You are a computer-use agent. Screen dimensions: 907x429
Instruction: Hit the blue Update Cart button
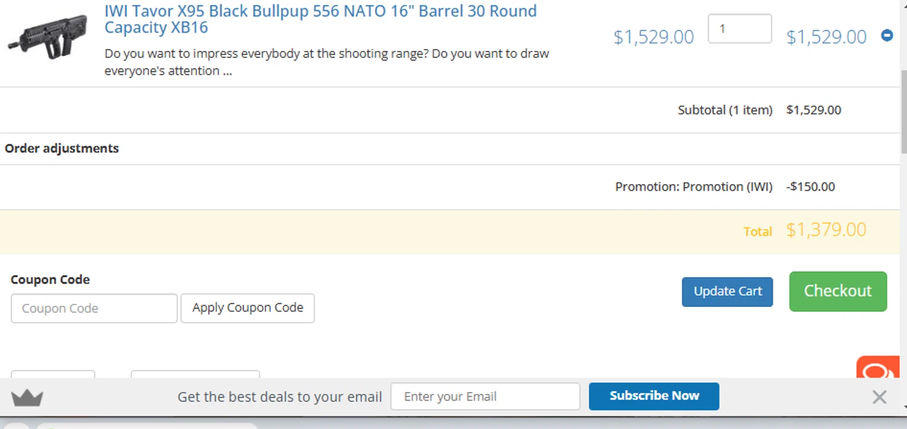tap(727, 291)
